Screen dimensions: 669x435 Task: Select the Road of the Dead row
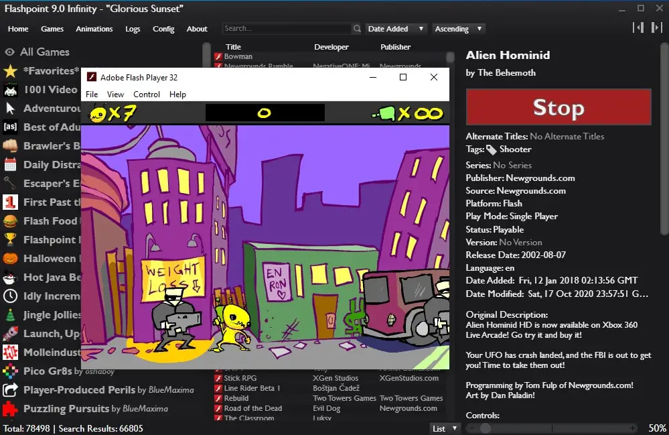click(x=331, y=409)
